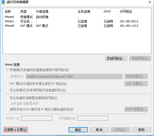Open 桥接到 adapter dropdown
Screen dimensions: 154x136
(74, 77)
